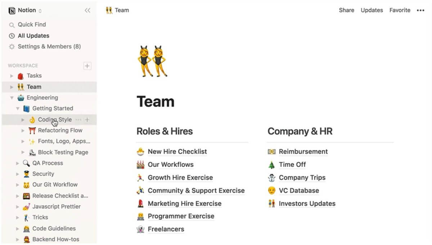
Task: Collapse the Engineering tree section
Action: tap(12, 98)
